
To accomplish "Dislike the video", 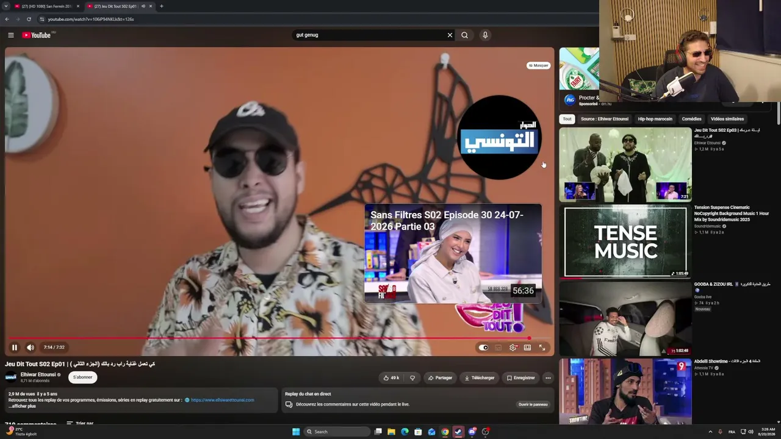I will [x=412, y=378].
